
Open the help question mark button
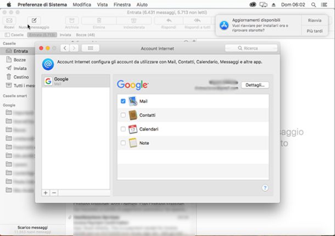(265, 188)
